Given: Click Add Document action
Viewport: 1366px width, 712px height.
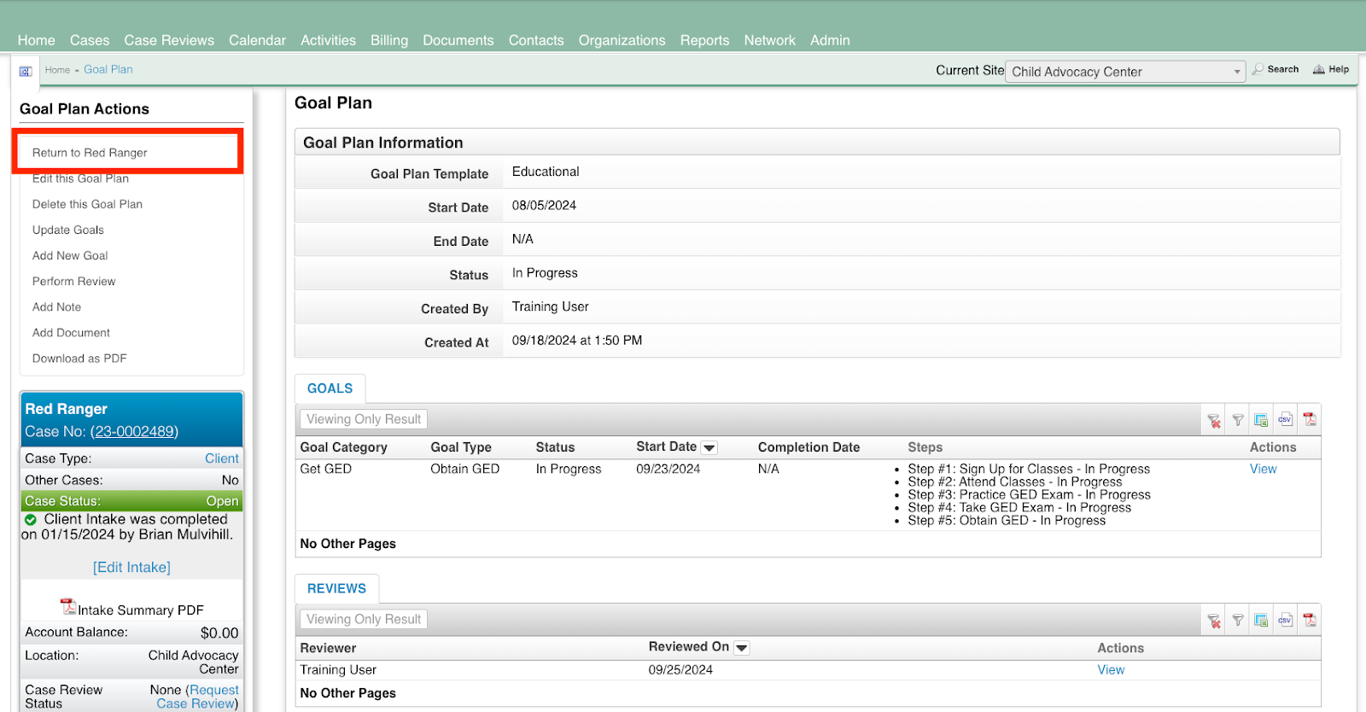Looking at the screenshot, I should tap(71, 332).
